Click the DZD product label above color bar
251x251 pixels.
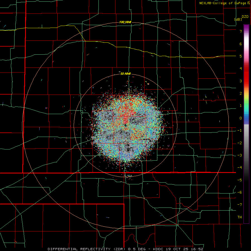coord(245,17)
